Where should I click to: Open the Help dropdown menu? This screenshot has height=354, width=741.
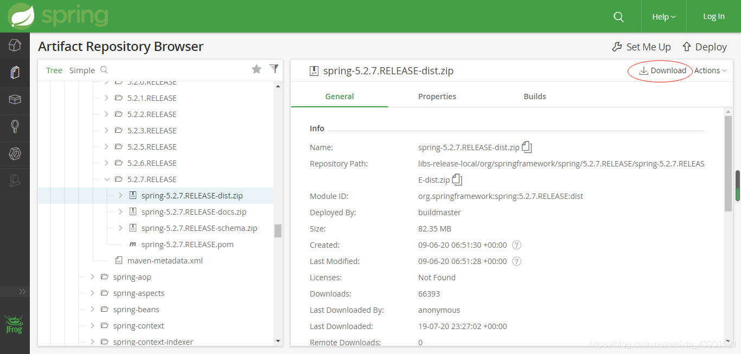click(663, 17)
